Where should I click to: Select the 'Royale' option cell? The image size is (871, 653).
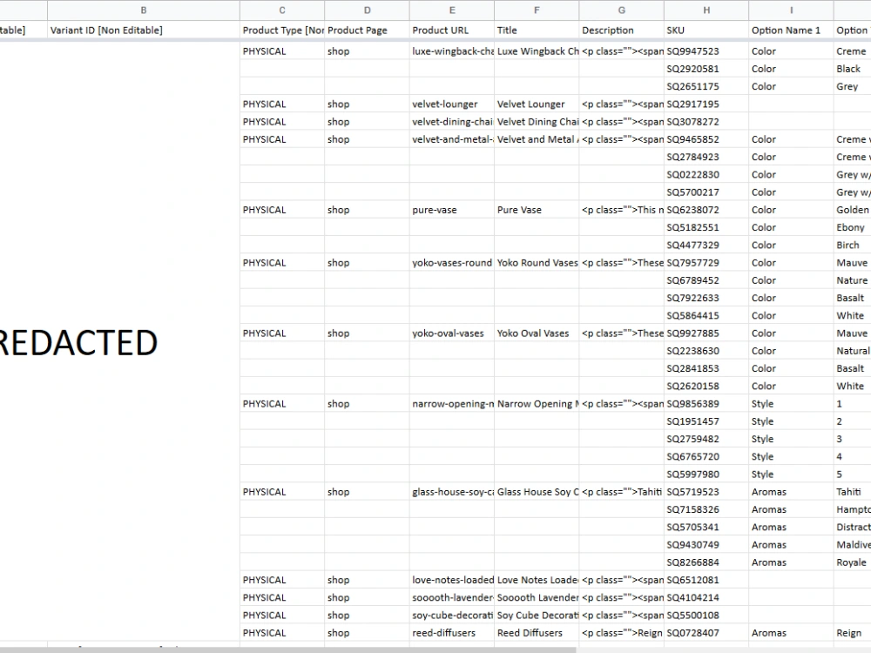click(x=852, y=562)
